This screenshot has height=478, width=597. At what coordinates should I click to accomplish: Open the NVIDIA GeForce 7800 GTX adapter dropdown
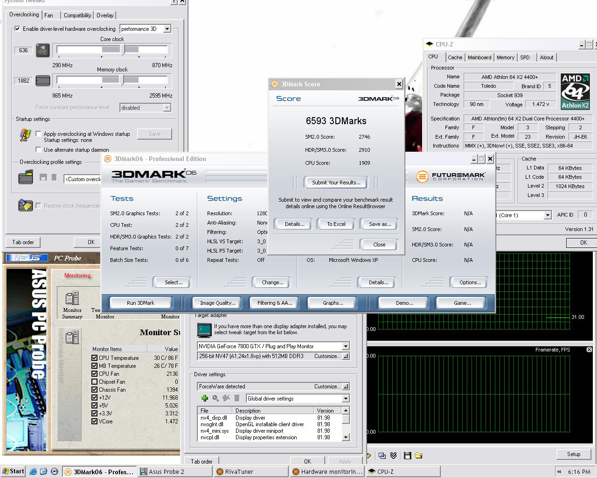point(346,346)
